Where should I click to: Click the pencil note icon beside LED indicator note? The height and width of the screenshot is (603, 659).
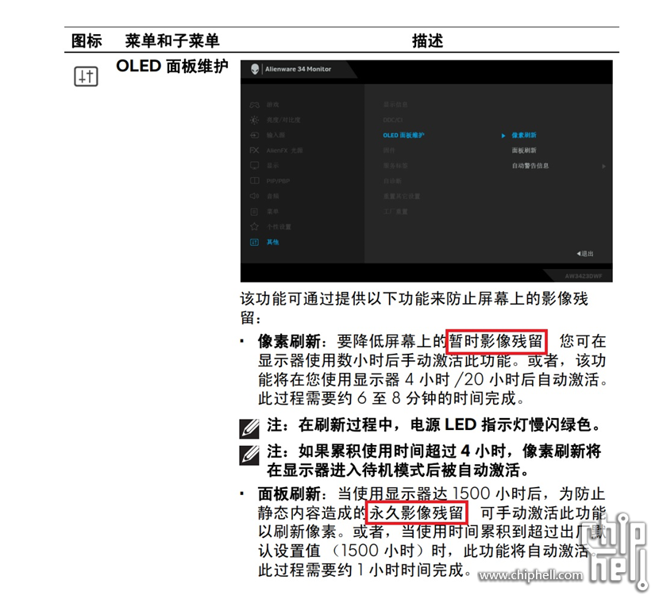tap(249, 428)
